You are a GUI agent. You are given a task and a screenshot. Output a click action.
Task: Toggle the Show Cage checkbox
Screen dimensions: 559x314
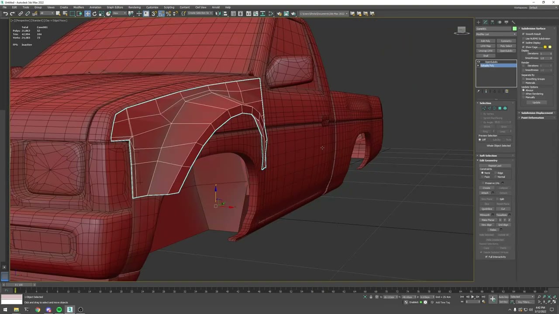point(523,47)
